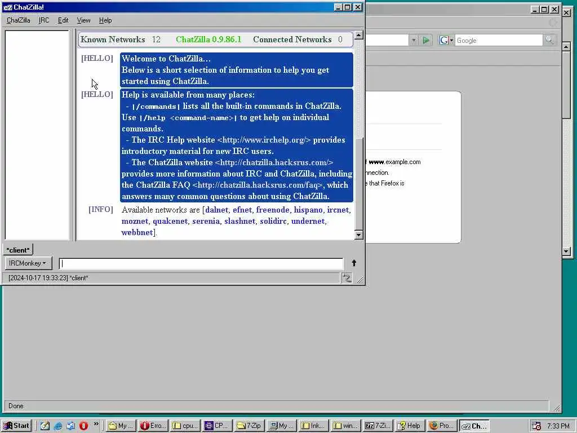
Task: Click the chat view scroll-up arrow
Action: point(358,35)
